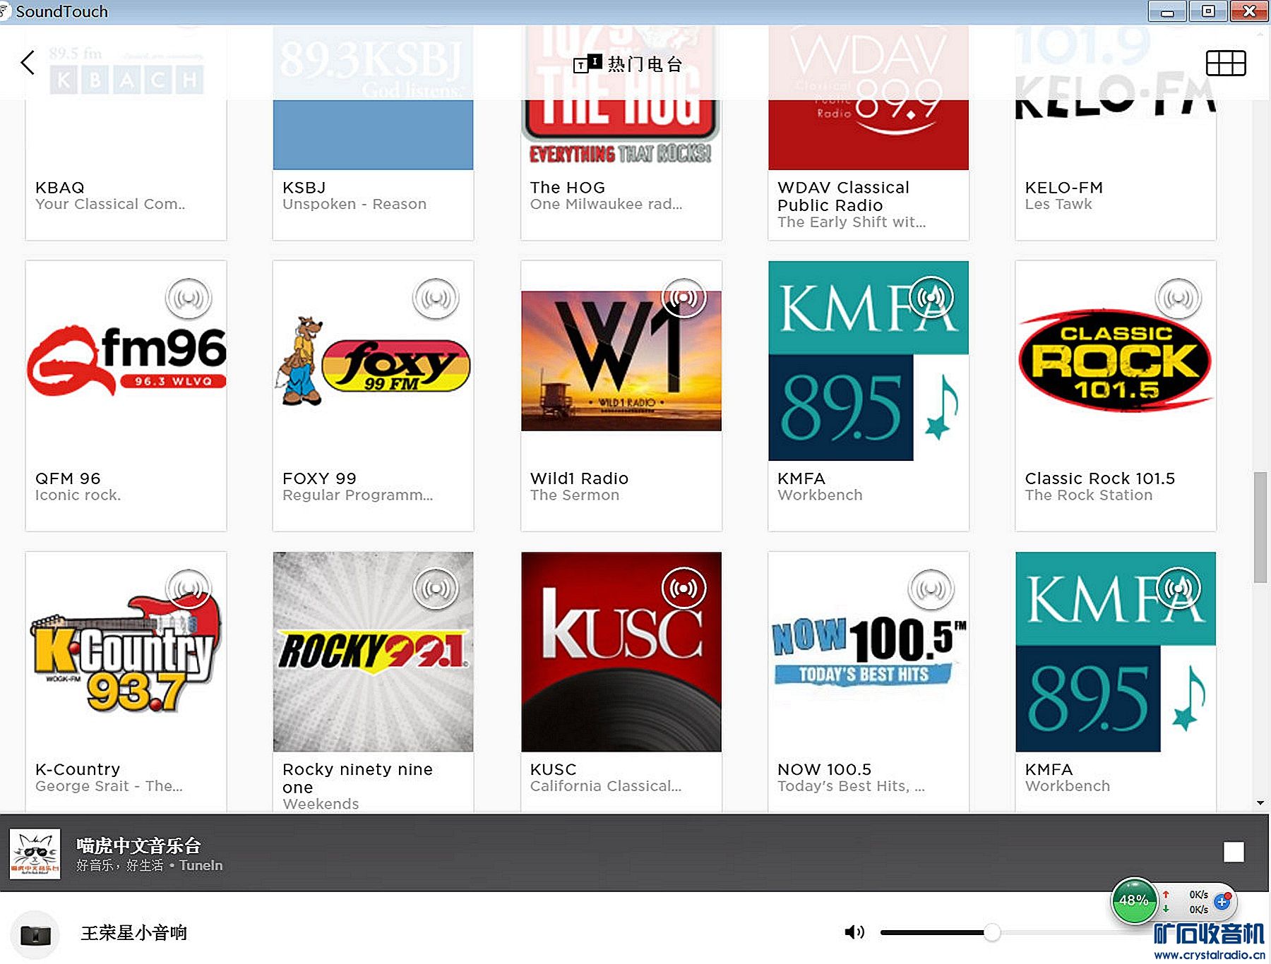
Task: Click 'Regular Programm...' subtitle text
Action: point(358,495)
